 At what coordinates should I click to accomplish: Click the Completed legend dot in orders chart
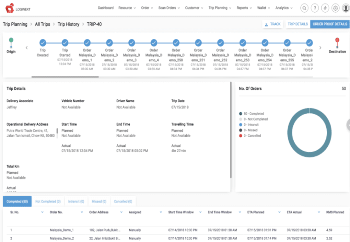click(240, 114)
